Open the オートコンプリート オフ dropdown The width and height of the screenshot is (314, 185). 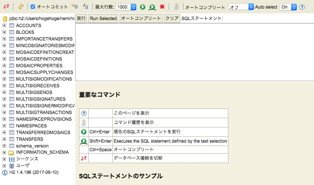(x=241, y=7)
